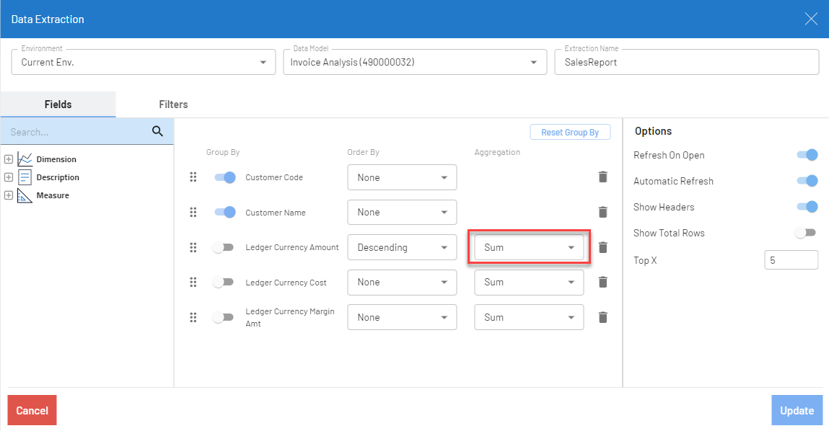Grab drag handle for Customer Code row

point(193,177)
